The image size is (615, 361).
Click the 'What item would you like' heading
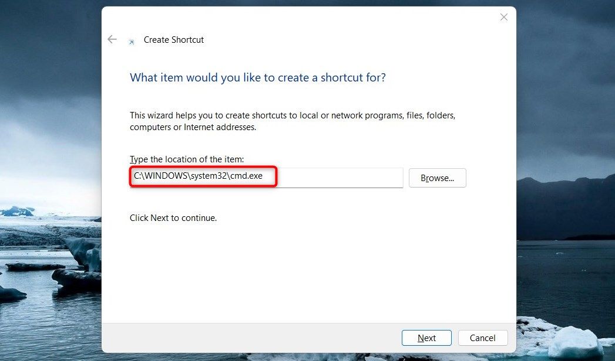pyautogui.click(x=258, y=77)
